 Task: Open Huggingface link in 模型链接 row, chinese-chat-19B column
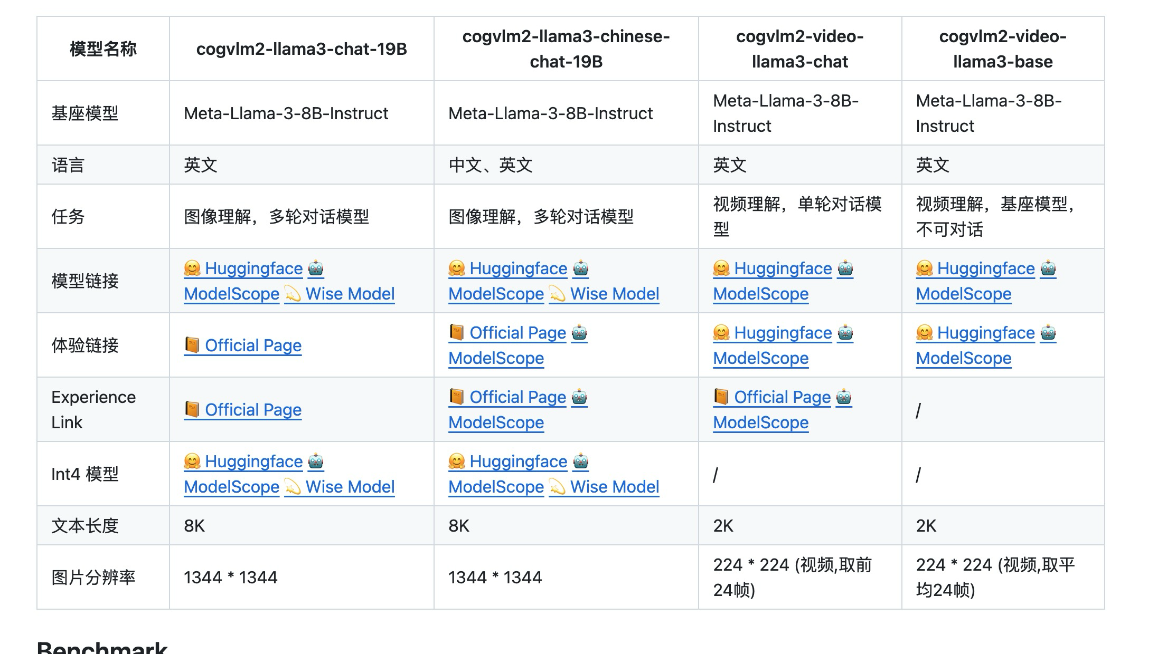[x=518, y=268]
